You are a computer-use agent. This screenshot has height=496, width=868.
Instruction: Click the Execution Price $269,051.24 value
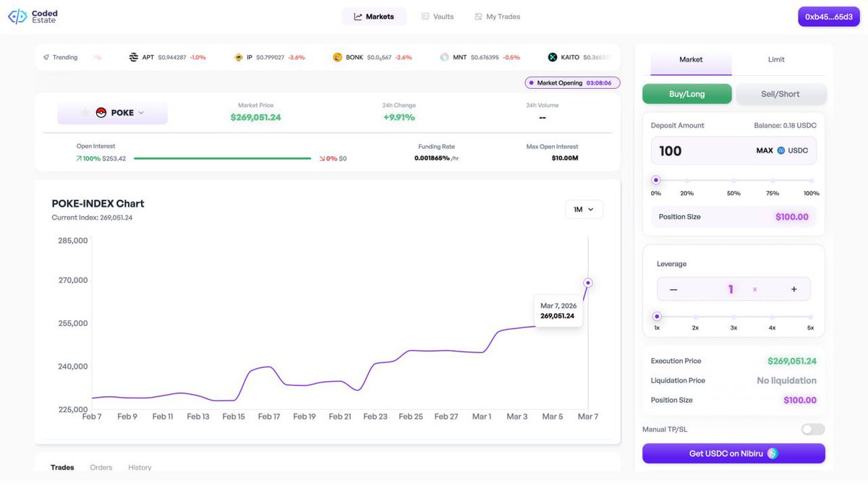click(792, 361)
